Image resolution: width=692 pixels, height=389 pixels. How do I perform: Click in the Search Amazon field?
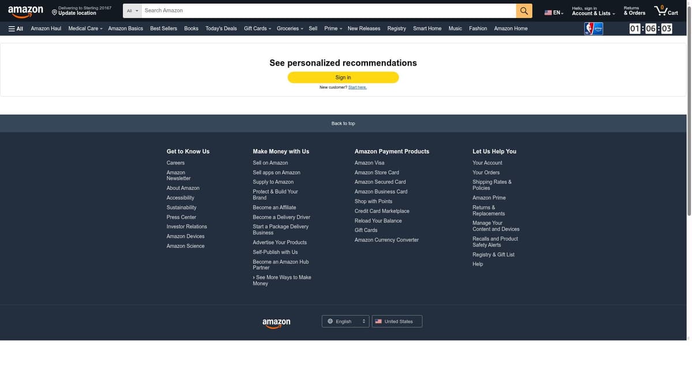[329, 11]
